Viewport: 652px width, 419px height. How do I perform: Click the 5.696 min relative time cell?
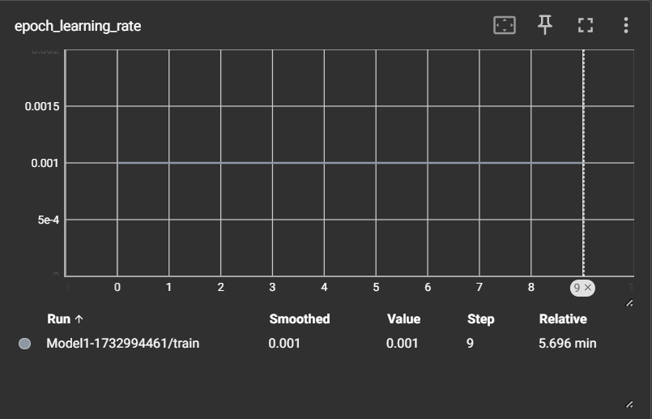coord(567,344)
